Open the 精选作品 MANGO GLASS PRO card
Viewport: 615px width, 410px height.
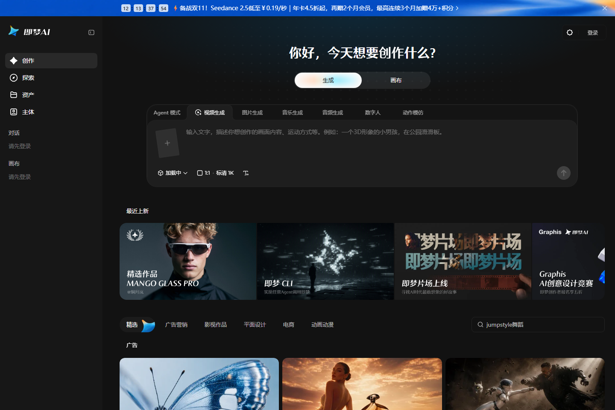[188, 261]
